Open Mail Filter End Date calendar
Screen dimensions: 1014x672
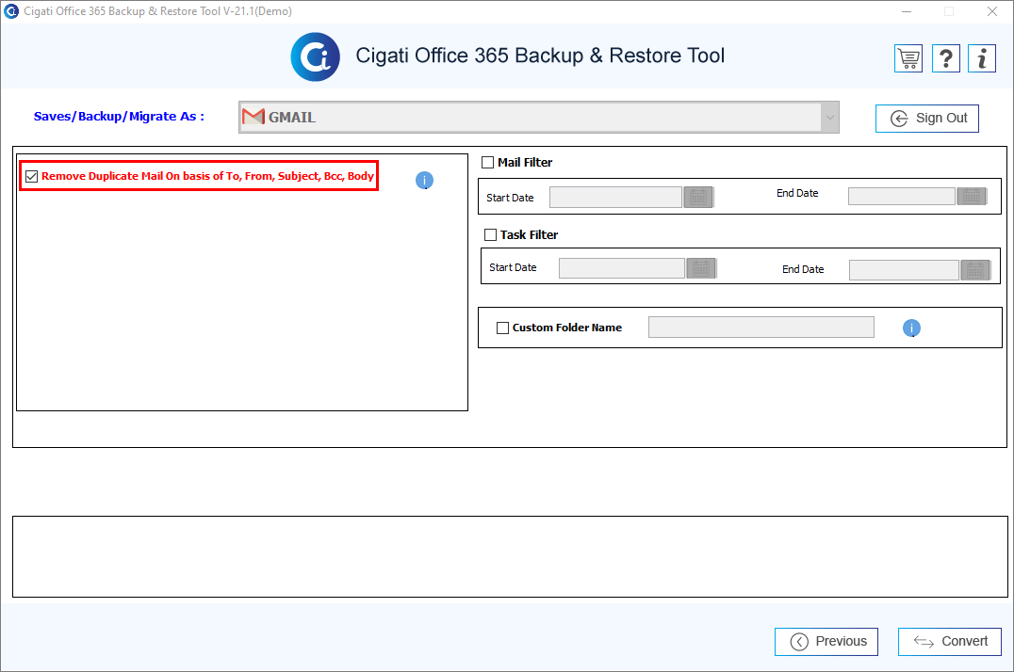click(972, 197)
